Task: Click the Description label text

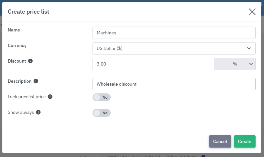Action: (x=20, y=81)
